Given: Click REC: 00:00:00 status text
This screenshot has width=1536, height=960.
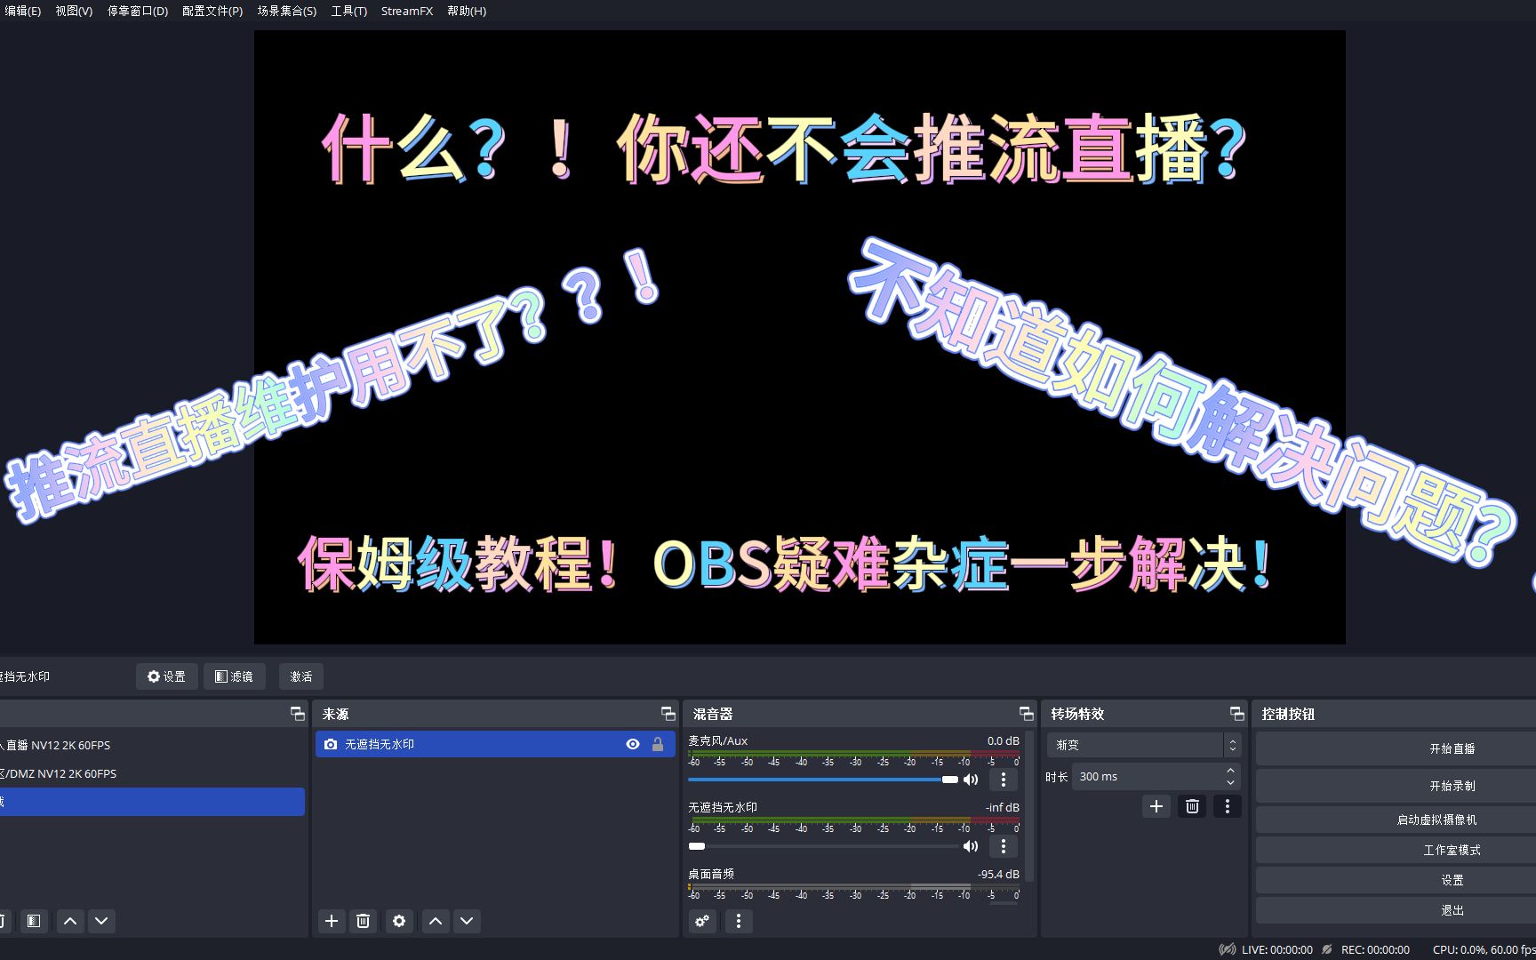Looking at the screenshot, I should click(1375, 949).
